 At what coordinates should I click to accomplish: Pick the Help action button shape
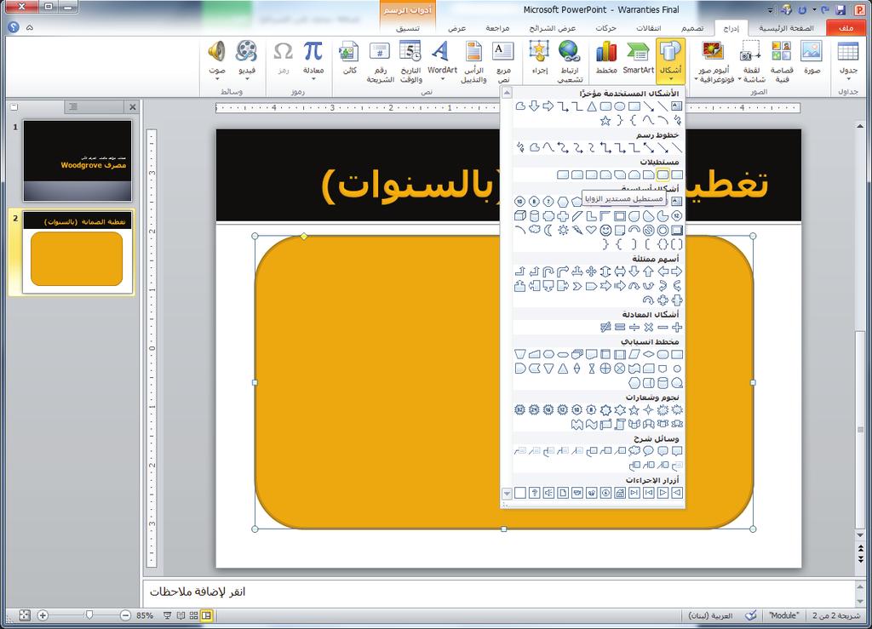pyautogui.click(x=535, y=493)
